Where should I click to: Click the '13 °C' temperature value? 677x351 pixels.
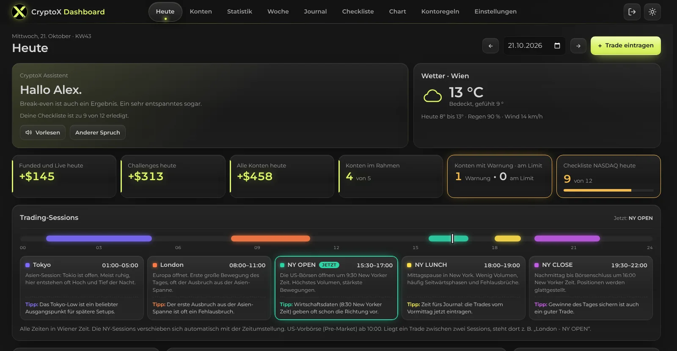coord(466,92)
